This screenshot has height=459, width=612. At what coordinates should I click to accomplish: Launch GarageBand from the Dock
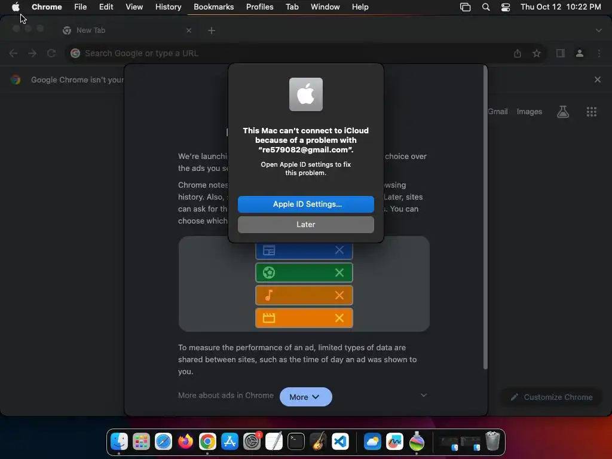(318, 442)
